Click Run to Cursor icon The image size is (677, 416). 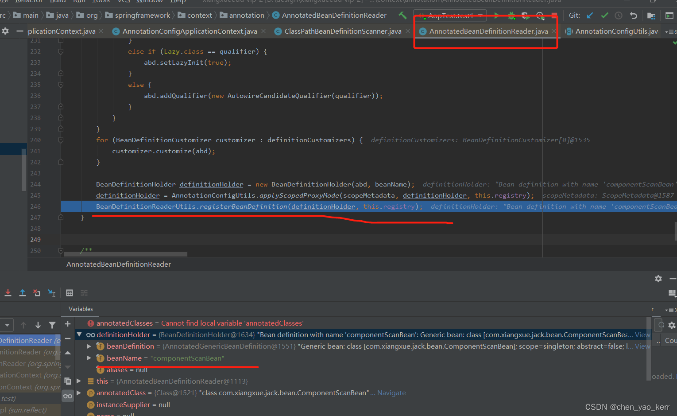click(52, 293)
